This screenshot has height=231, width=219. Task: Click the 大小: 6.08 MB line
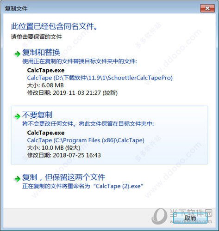(45, 85)
